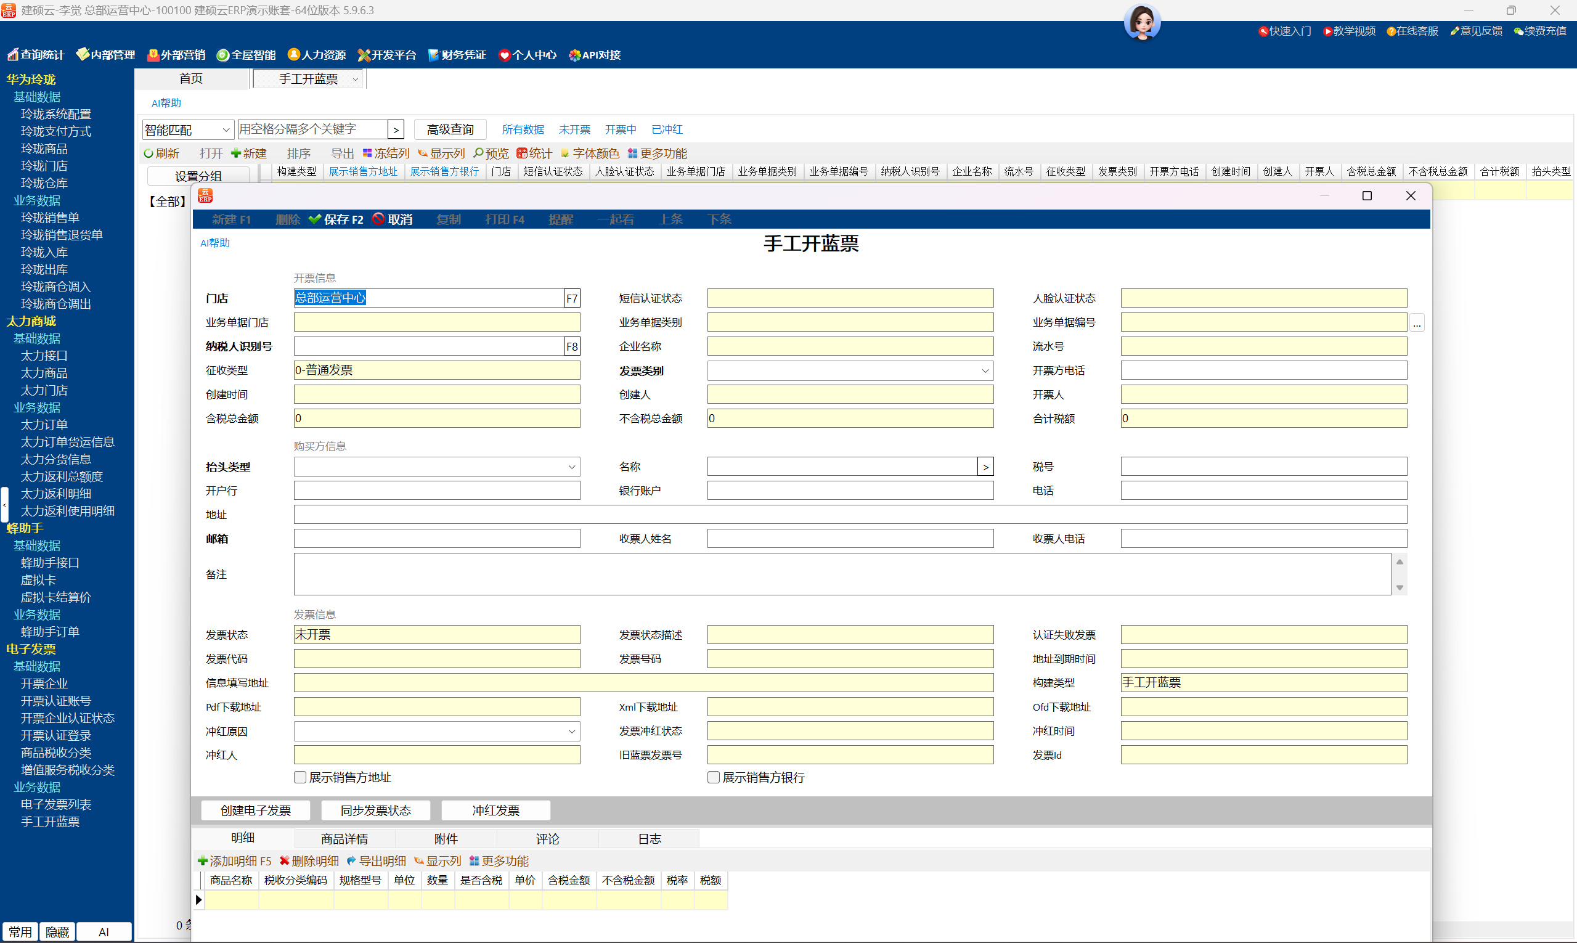This screenshot has width=1577, height=943.
Task: Expand the header type dropdown
Action: 571,467
